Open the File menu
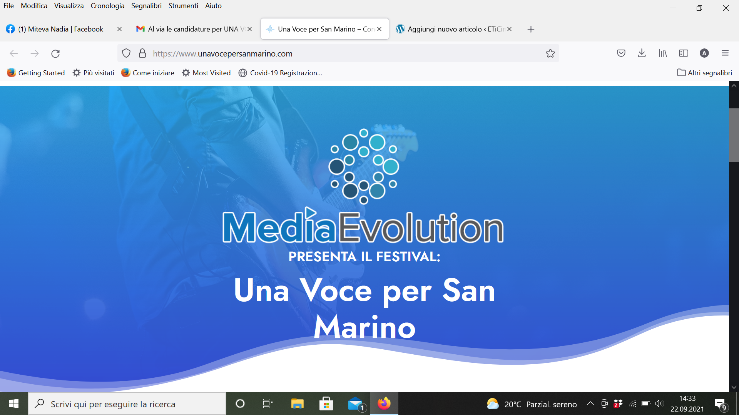 pyautogui.click(x=8, y=6)
